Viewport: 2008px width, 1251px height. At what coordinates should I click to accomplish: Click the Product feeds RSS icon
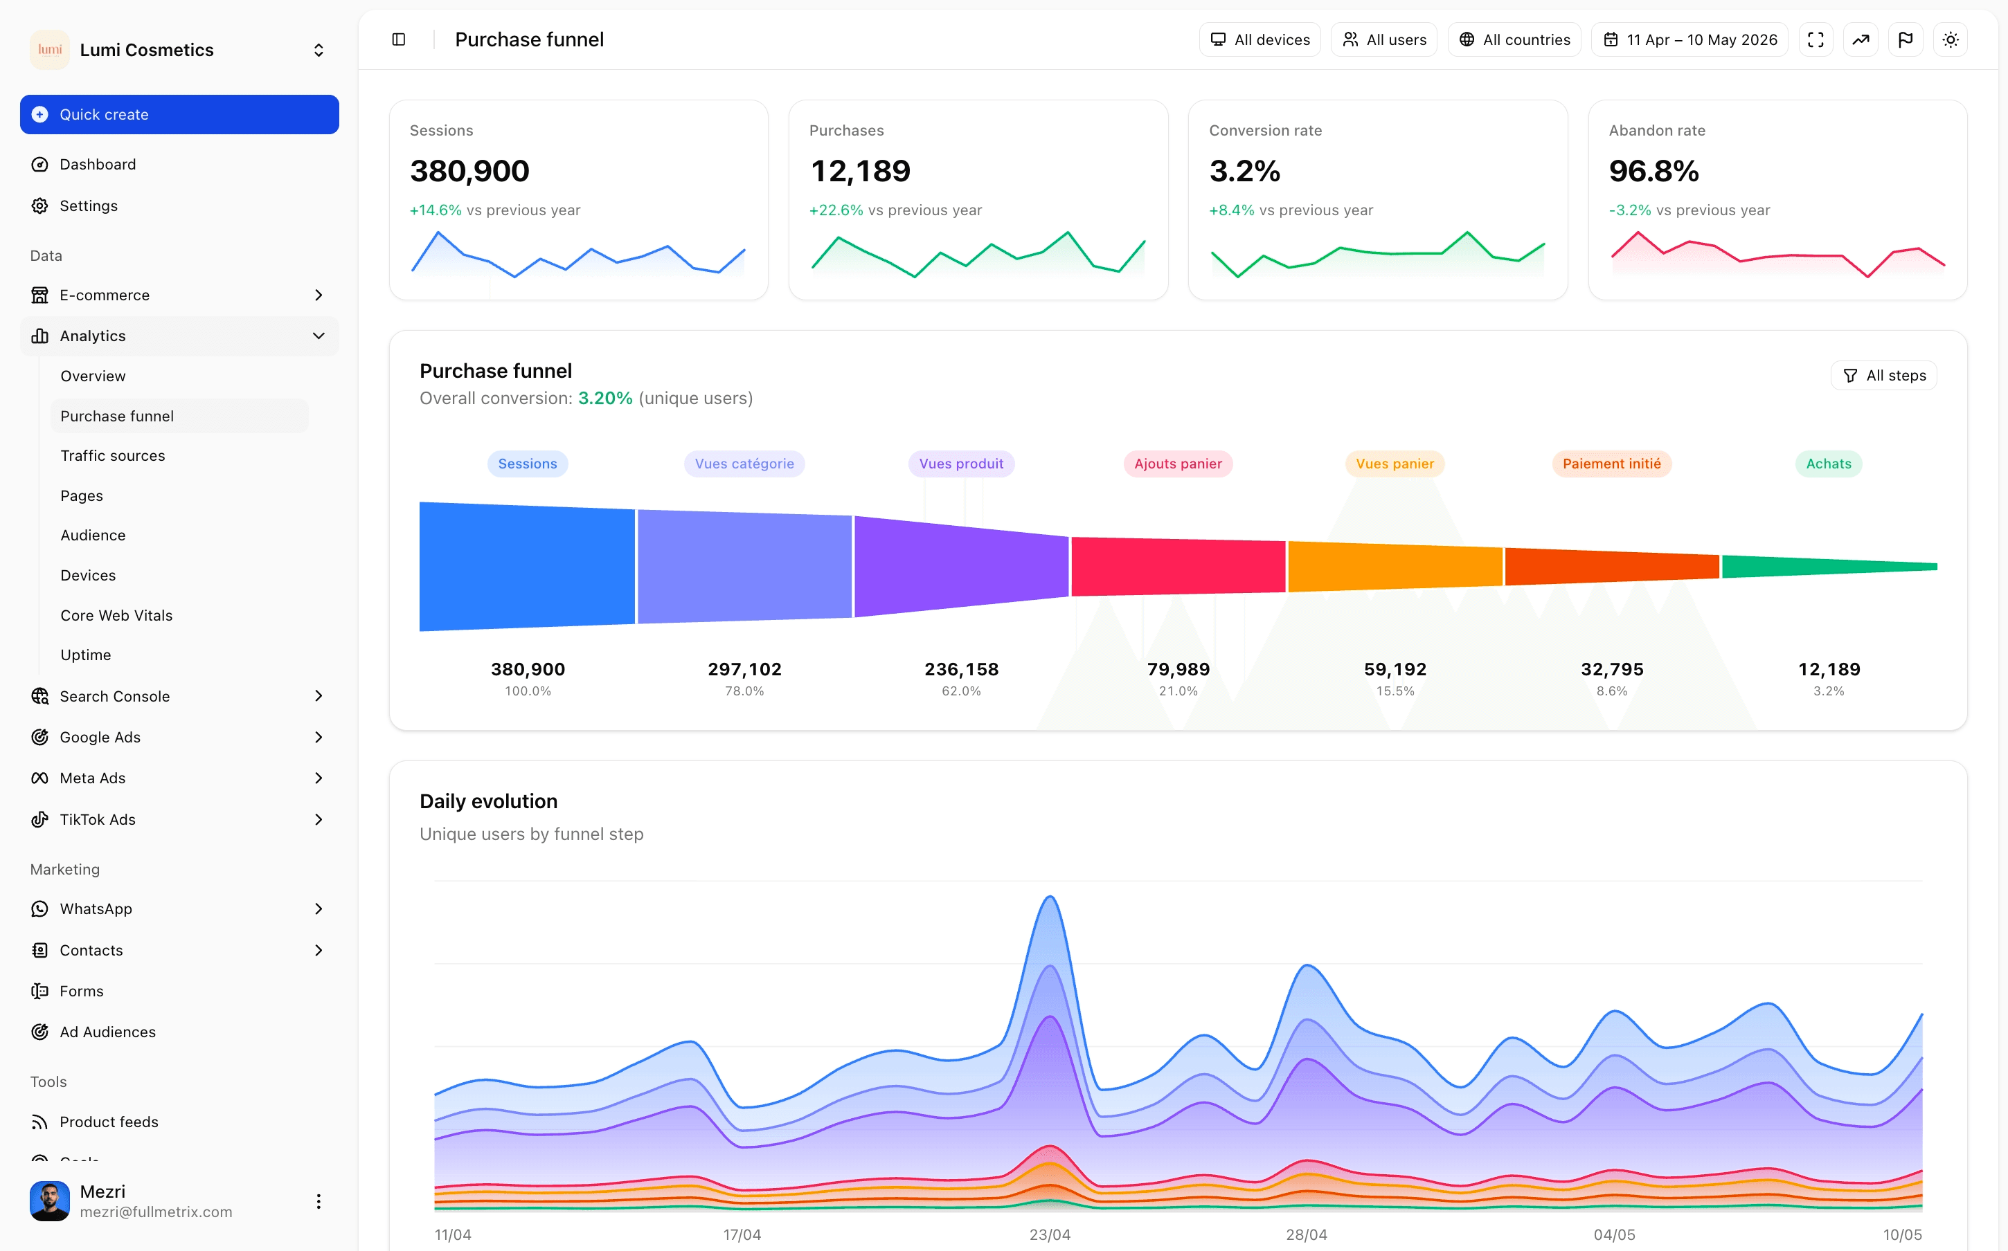39,1122
